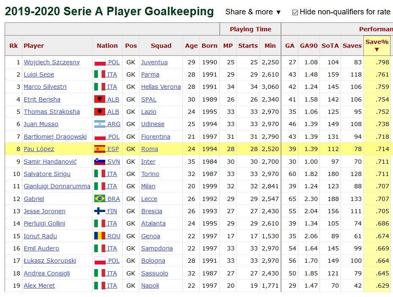Click Romania flag in Ionuț Radu row
Screen dimensions: 393x297
(100, 236)
